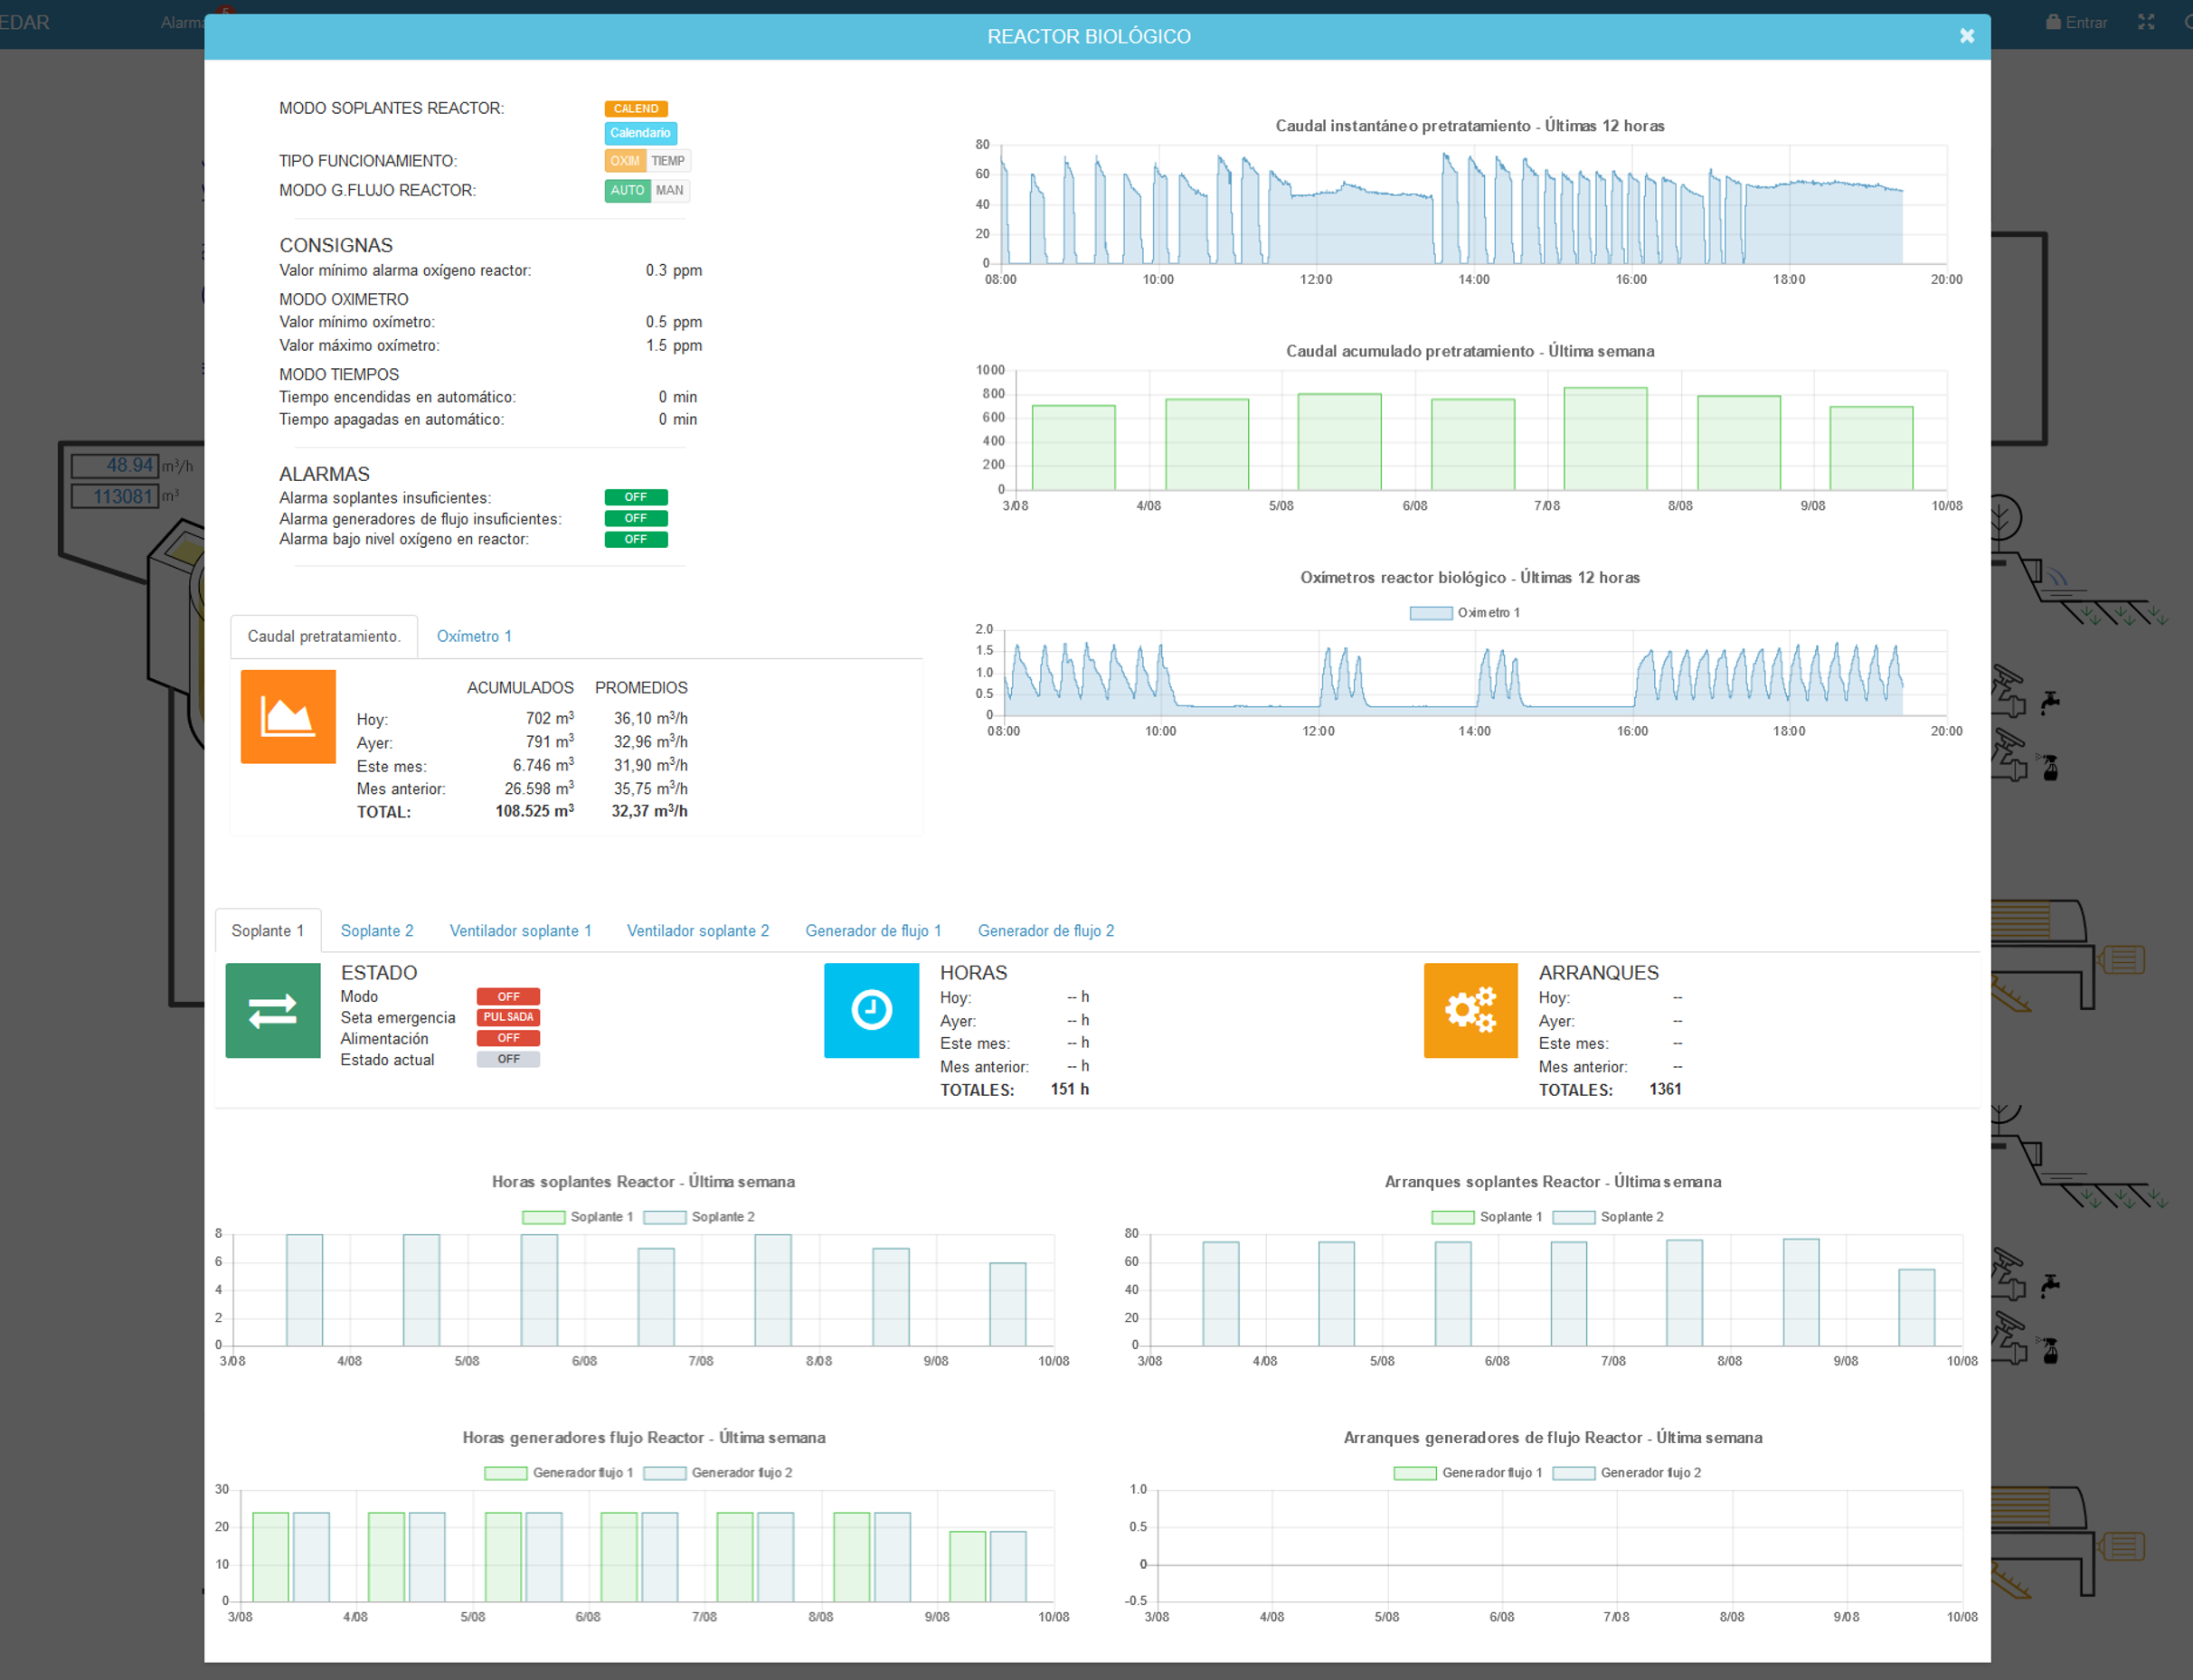2193x1680 pixels.
Task: Select OXIM functioning type
Action: click(x=625, y=161)
